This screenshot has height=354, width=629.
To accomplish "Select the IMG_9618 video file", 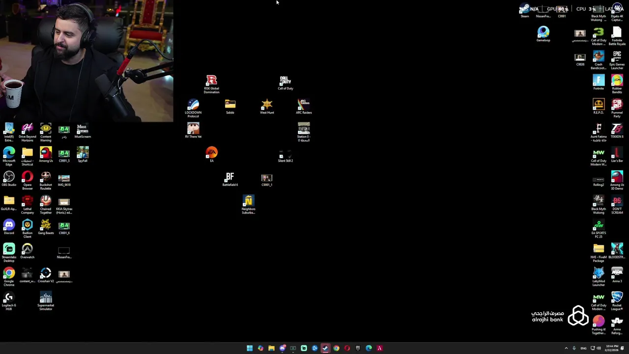I will [x=64, y=179].
